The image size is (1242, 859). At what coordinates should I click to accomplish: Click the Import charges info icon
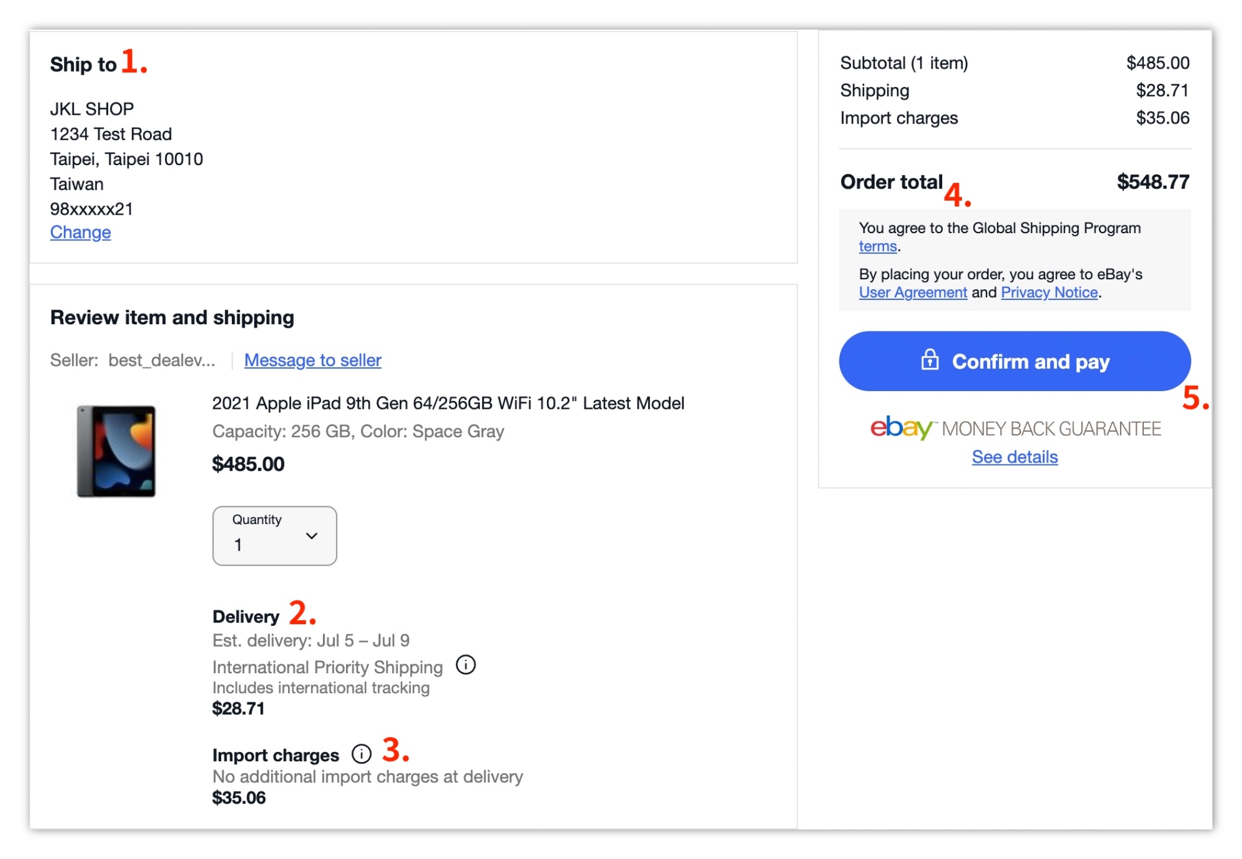(360, 754)
